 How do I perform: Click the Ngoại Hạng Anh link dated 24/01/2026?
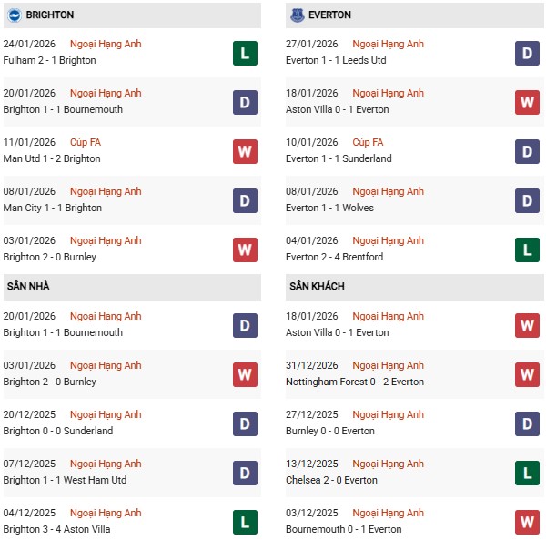click(x=106, y=44)
